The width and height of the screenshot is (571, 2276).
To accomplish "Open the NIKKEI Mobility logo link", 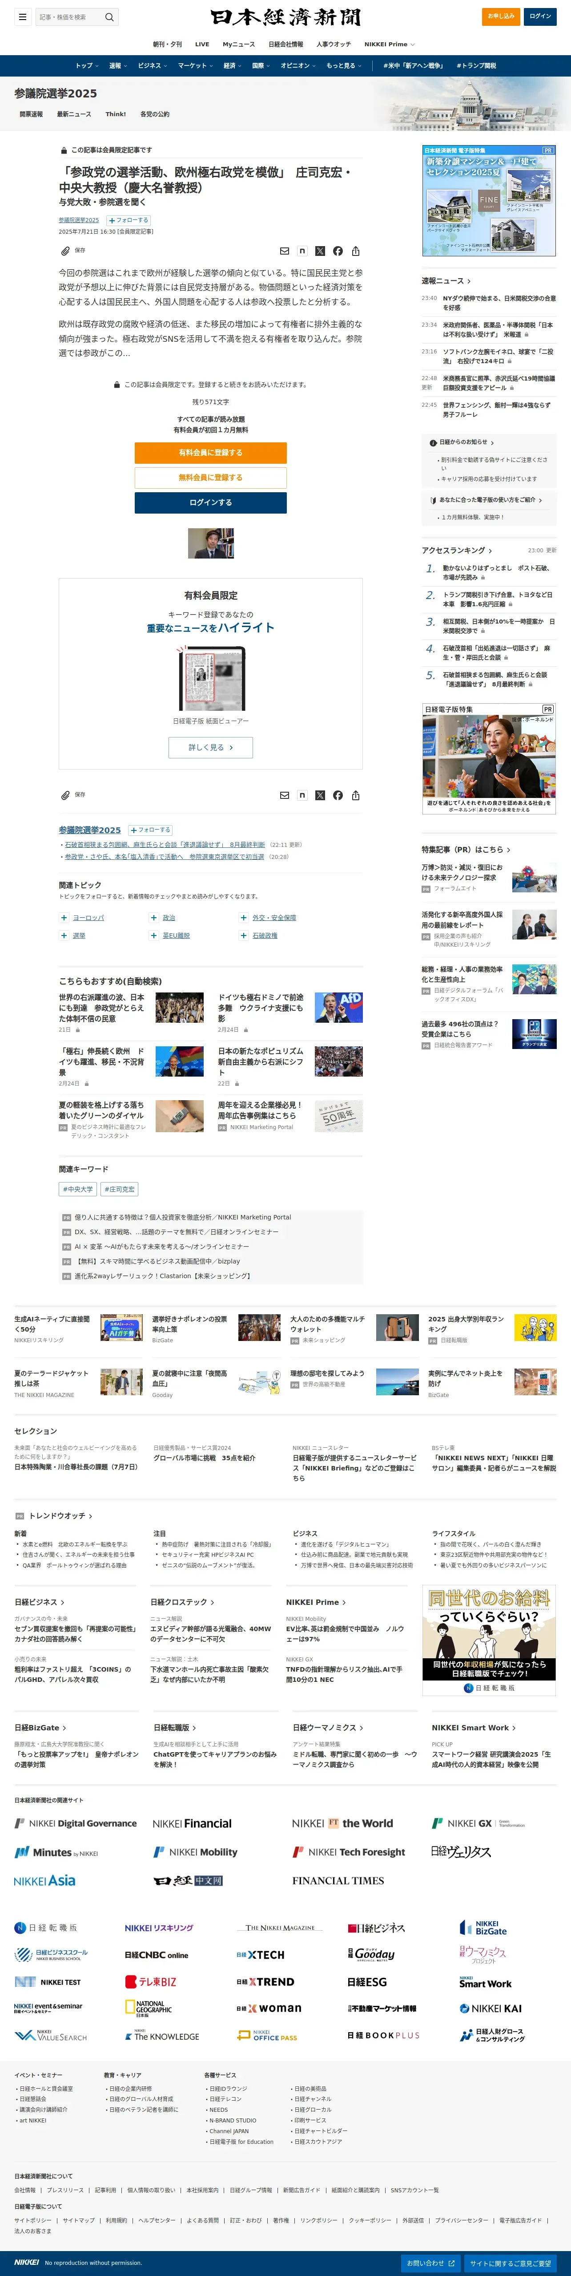I will click(195, 1852).
